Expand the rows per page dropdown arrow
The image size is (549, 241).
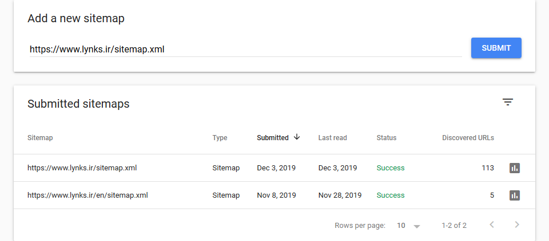click(416, 226)
